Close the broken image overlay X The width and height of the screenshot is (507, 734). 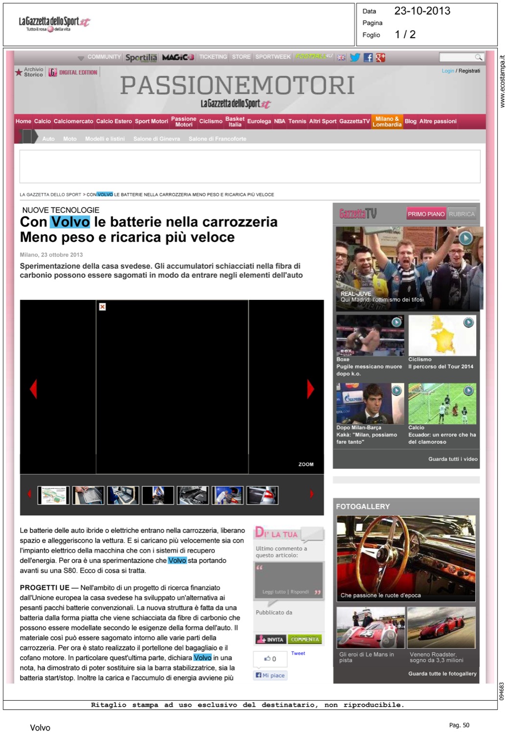click(x=102, y=307)
